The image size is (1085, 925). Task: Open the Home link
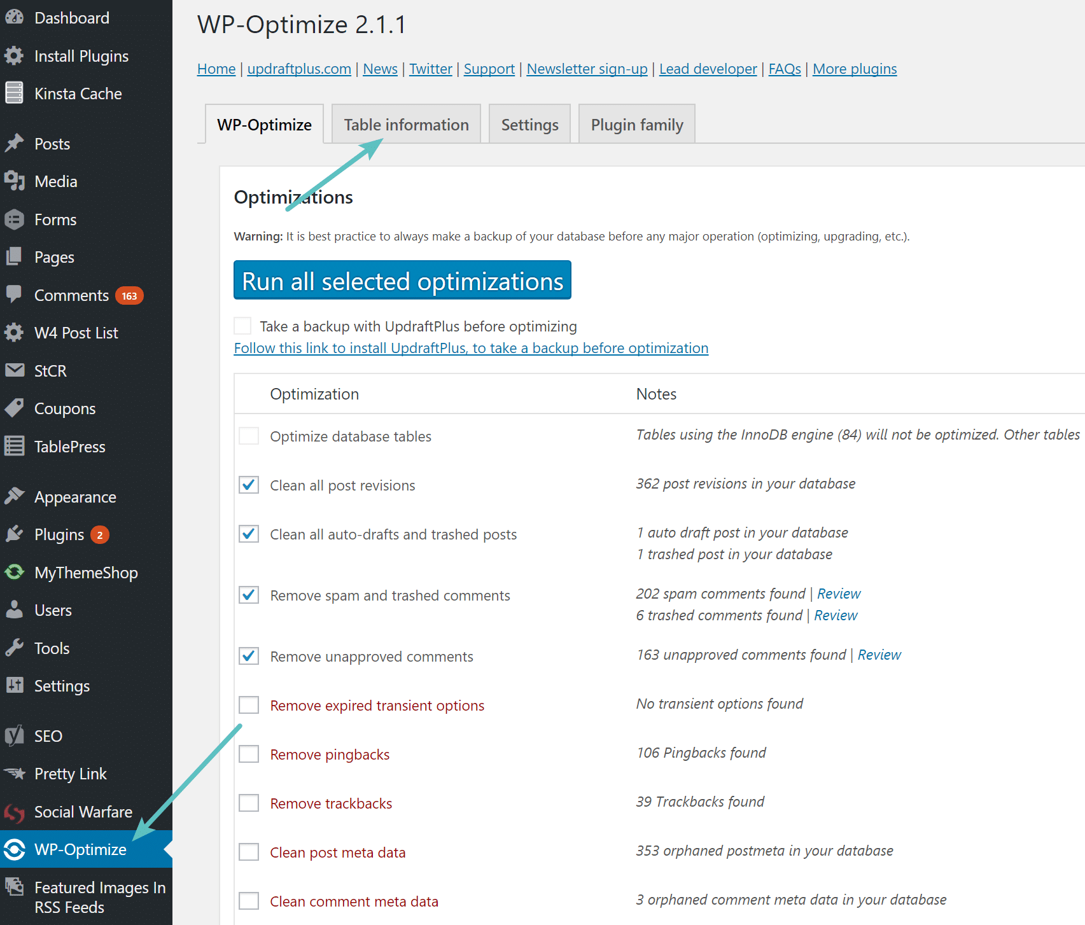pyautogui.click(x=216, y=69)
